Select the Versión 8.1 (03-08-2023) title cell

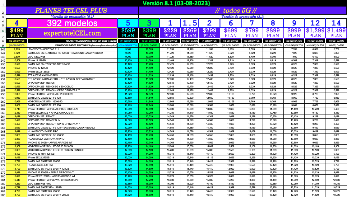pos(176,3)
